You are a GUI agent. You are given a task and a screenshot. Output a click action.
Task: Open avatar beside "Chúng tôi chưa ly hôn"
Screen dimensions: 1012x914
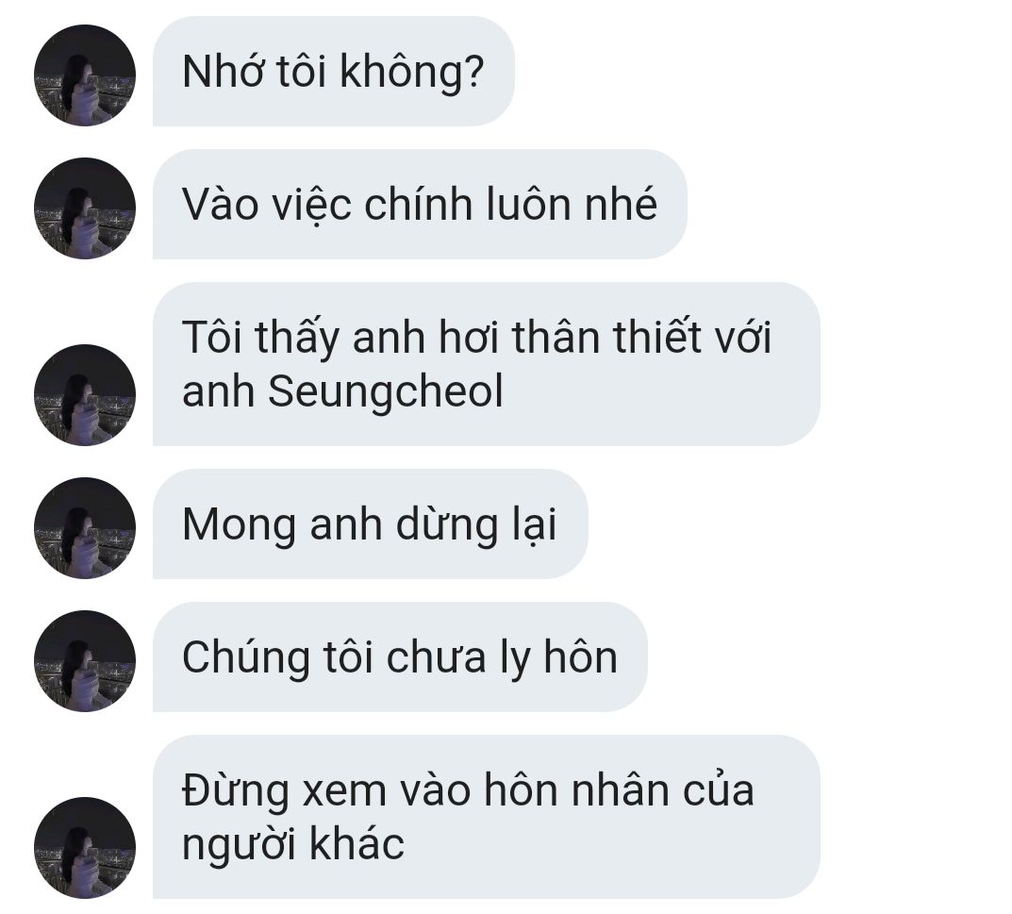pyautogui.click(x=85, y=661)
